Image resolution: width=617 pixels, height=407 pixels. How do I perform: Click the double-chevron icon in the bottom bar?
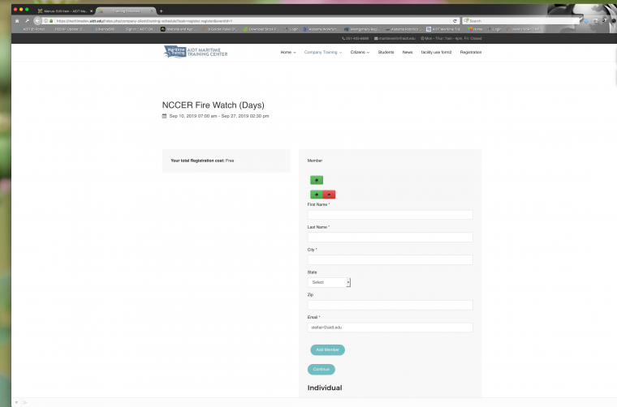[24, 402]
